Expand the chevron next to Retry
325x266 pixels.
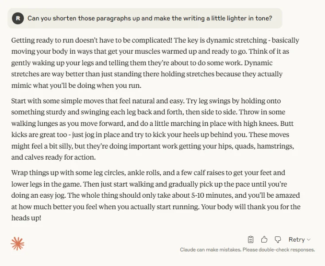point(309,240)
